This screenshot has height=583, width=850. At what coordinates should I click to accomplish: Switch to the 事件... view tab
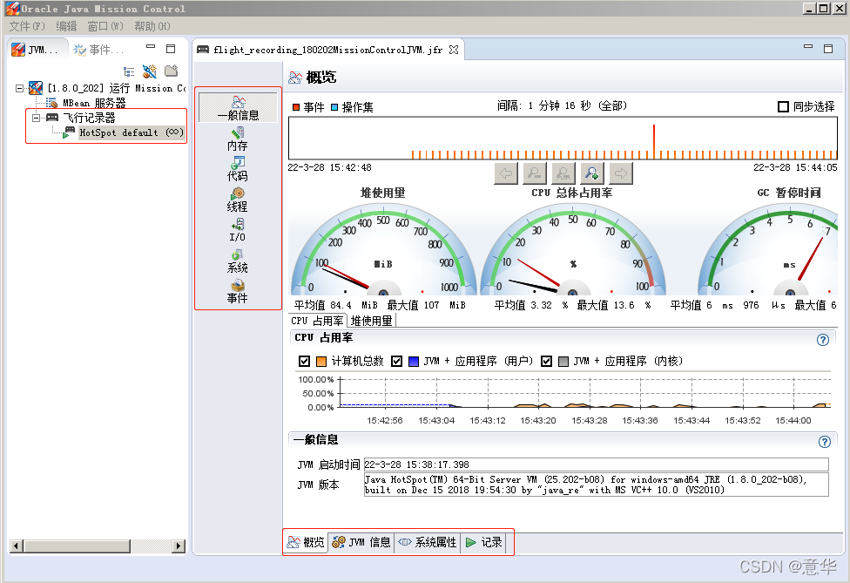(x=100, y=50)
